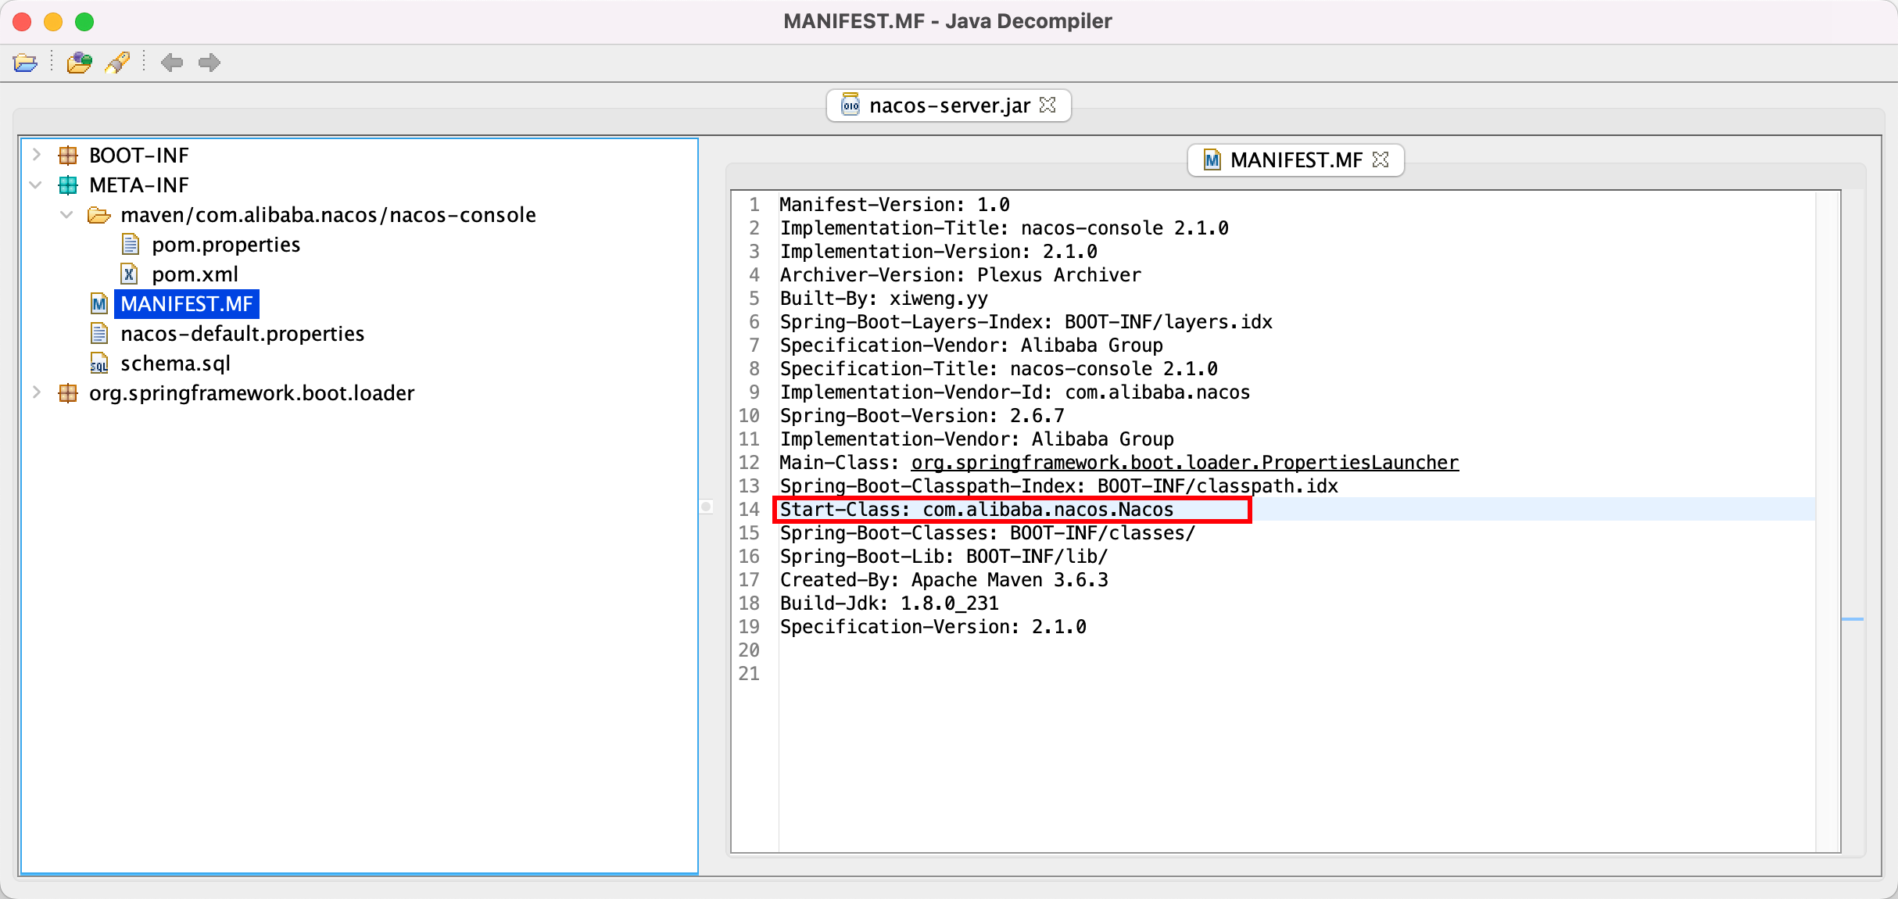Open nacos-default.properties from the tree
Image resolution: width=1898 pixels, height=899 pixels.
[242, 334]
